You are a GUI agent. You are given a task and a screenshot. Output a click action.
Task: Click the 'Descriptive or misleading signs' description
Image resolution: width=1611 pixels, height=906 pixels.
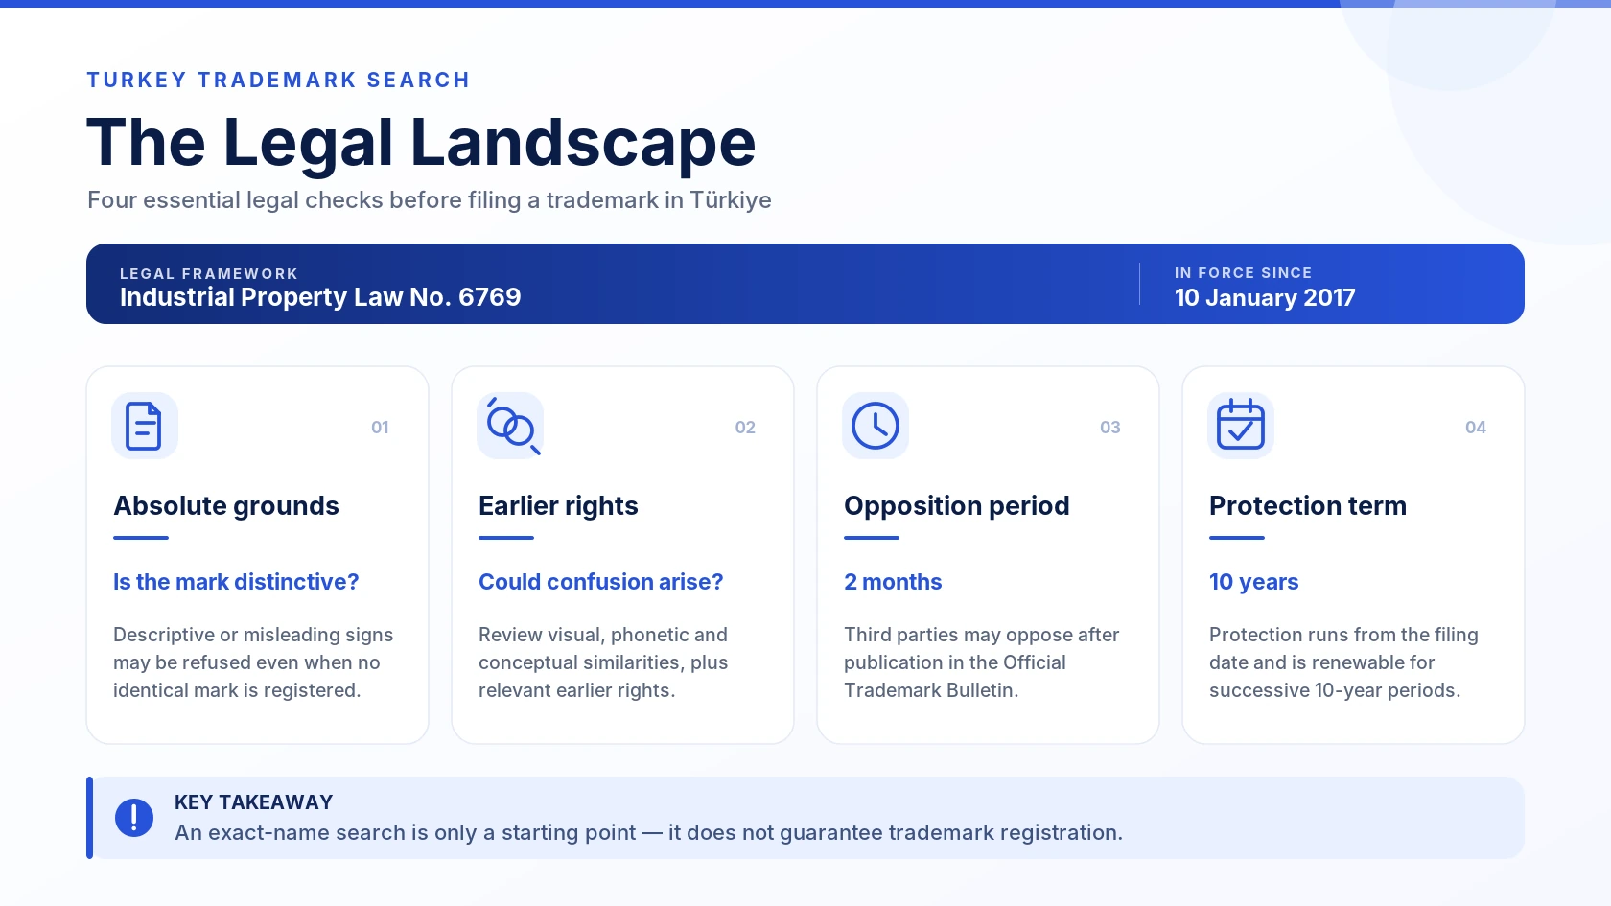253,662
